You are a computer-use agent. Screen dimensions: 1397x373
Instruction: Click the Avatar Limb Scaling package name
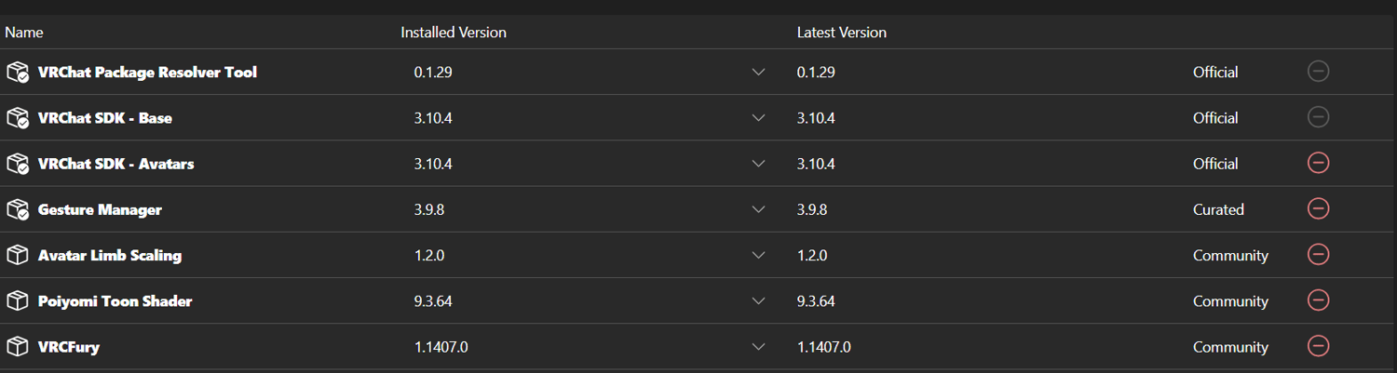(110, 255)
